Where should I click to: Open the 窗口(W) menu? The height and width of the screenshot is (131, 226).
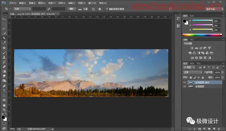92,3
